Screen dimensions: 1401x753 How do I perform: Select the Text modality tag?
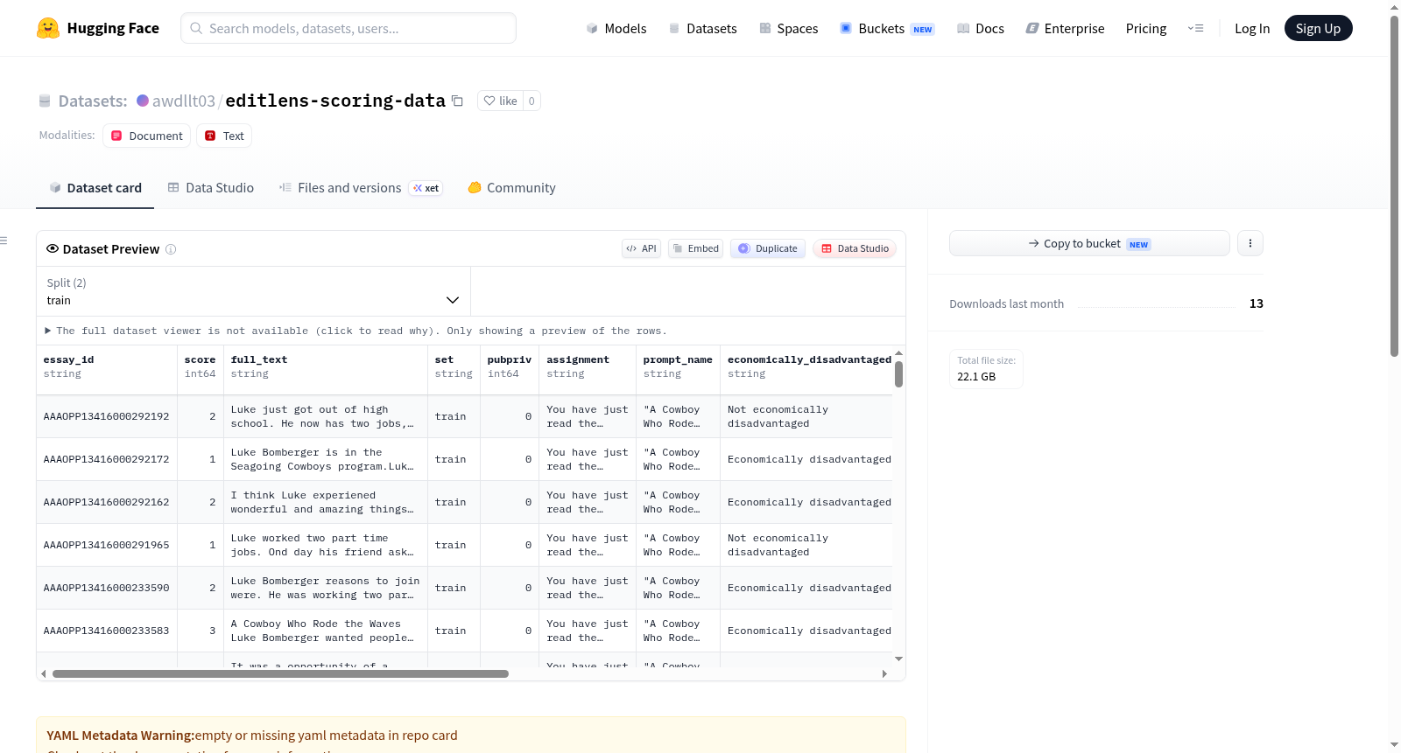[x=224, y=136]
